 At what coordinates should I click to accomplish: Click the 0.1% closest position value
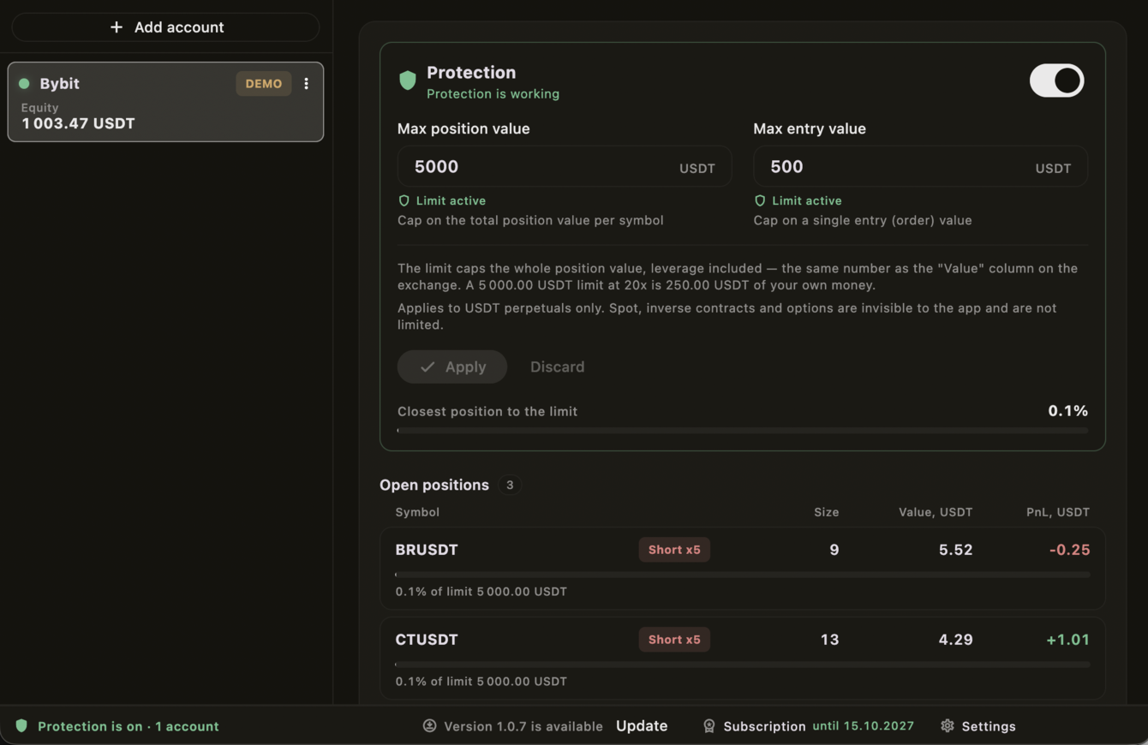(x=1068, y=411)
